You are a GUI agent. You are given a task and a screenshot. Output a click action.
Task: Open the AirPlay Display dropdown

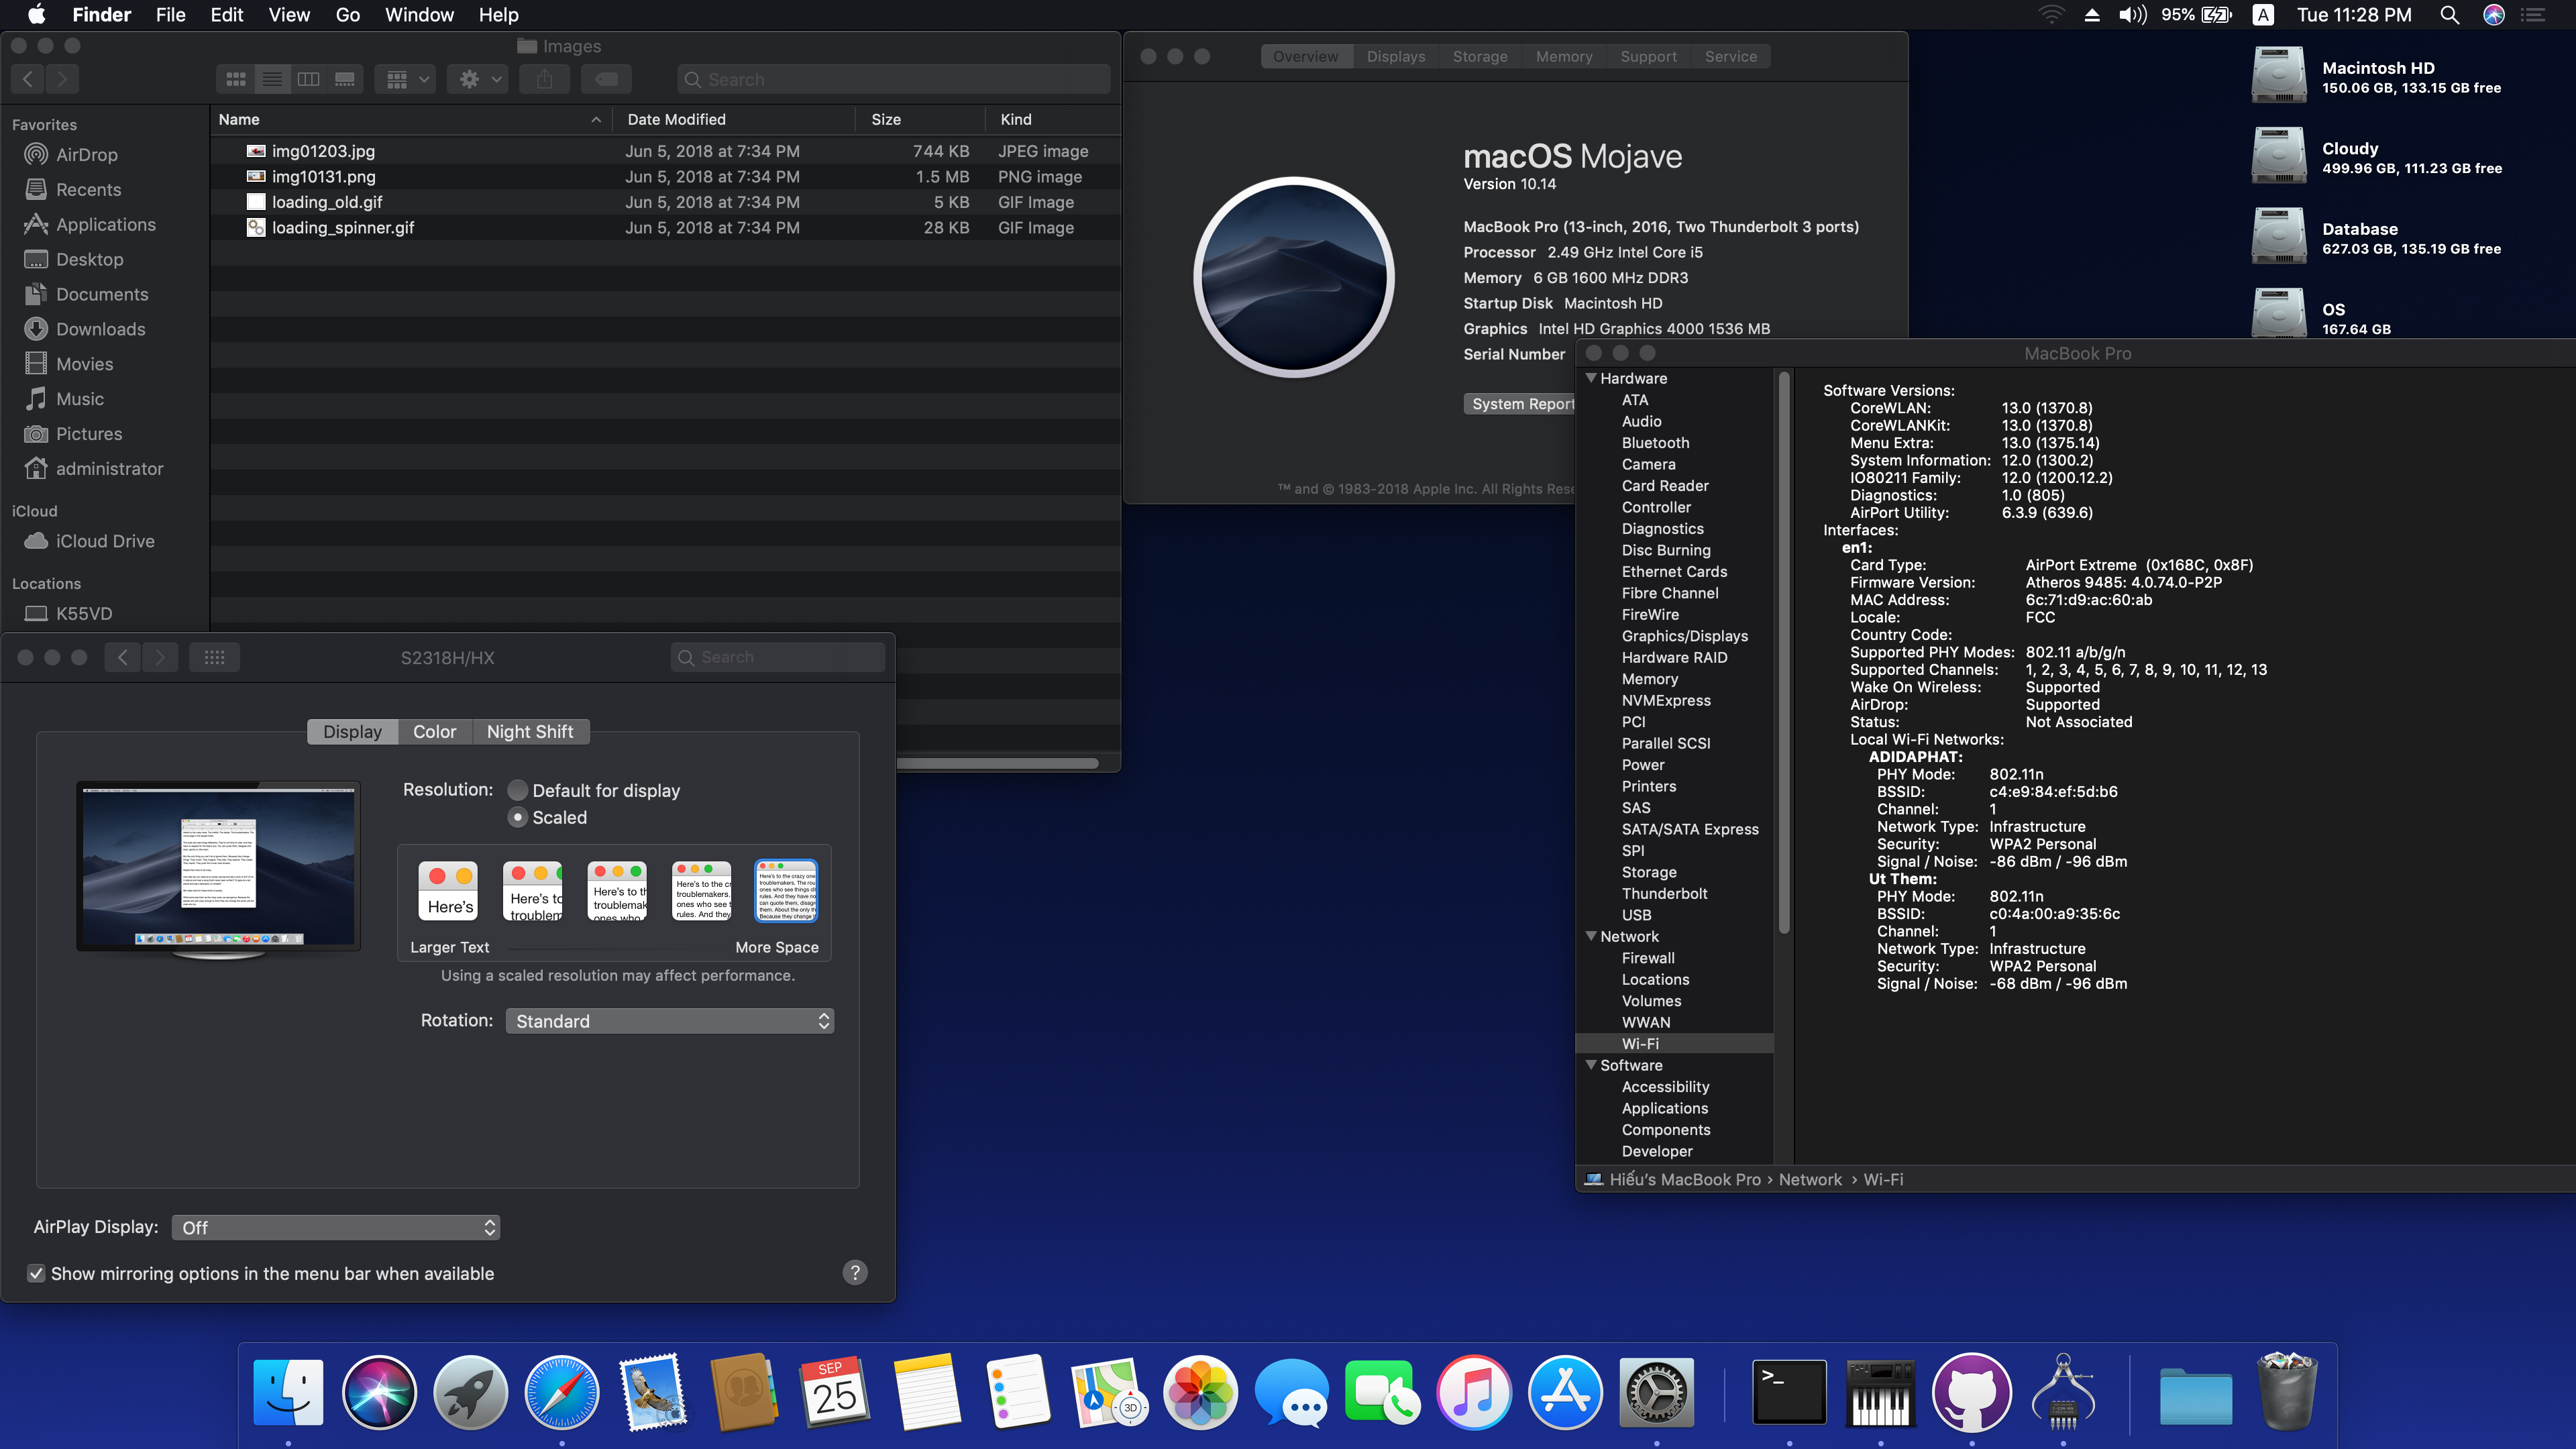point(336,1227)
